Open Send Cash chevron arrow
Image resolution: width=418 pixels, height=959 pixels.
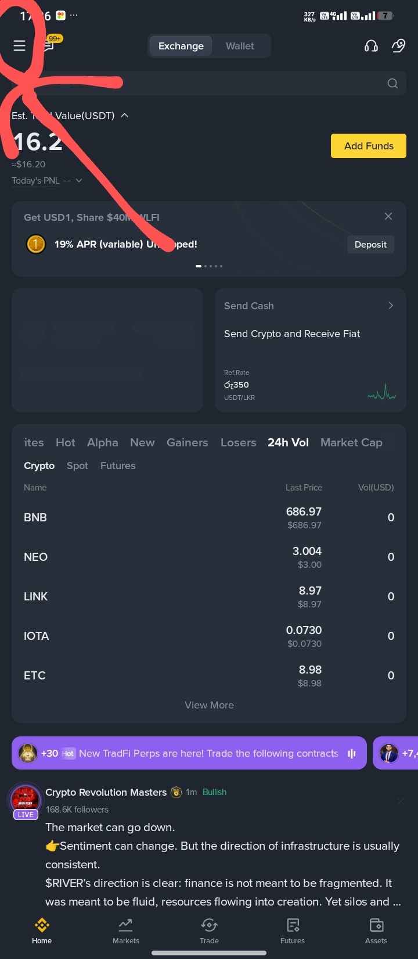391,305
